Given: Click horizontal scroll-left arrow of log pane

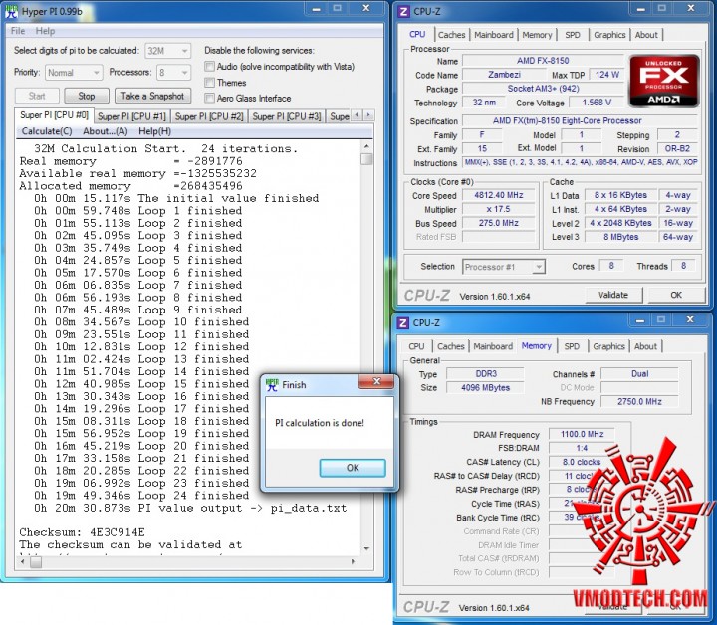Looking at the screenshot, I should (x=22, y=561).
